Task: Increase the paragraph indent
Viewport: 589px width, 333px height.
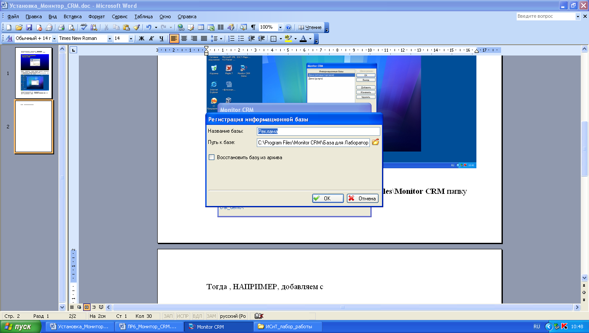Action: (x=261, y=39)
